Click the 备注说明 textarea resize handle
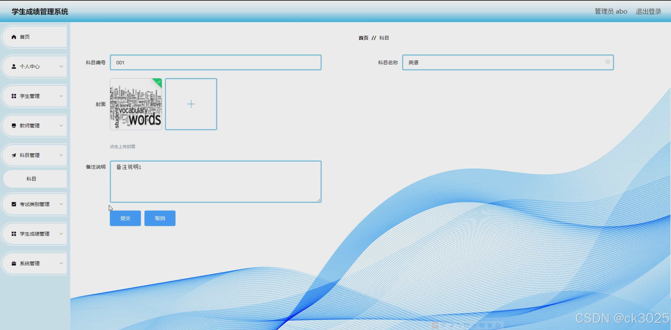The width and height of the screenshot is (671, 330). tap(319, 200)
